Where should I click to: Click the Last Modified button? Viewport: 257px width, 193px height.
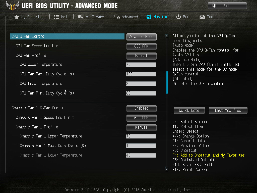[x=228, y=111]
